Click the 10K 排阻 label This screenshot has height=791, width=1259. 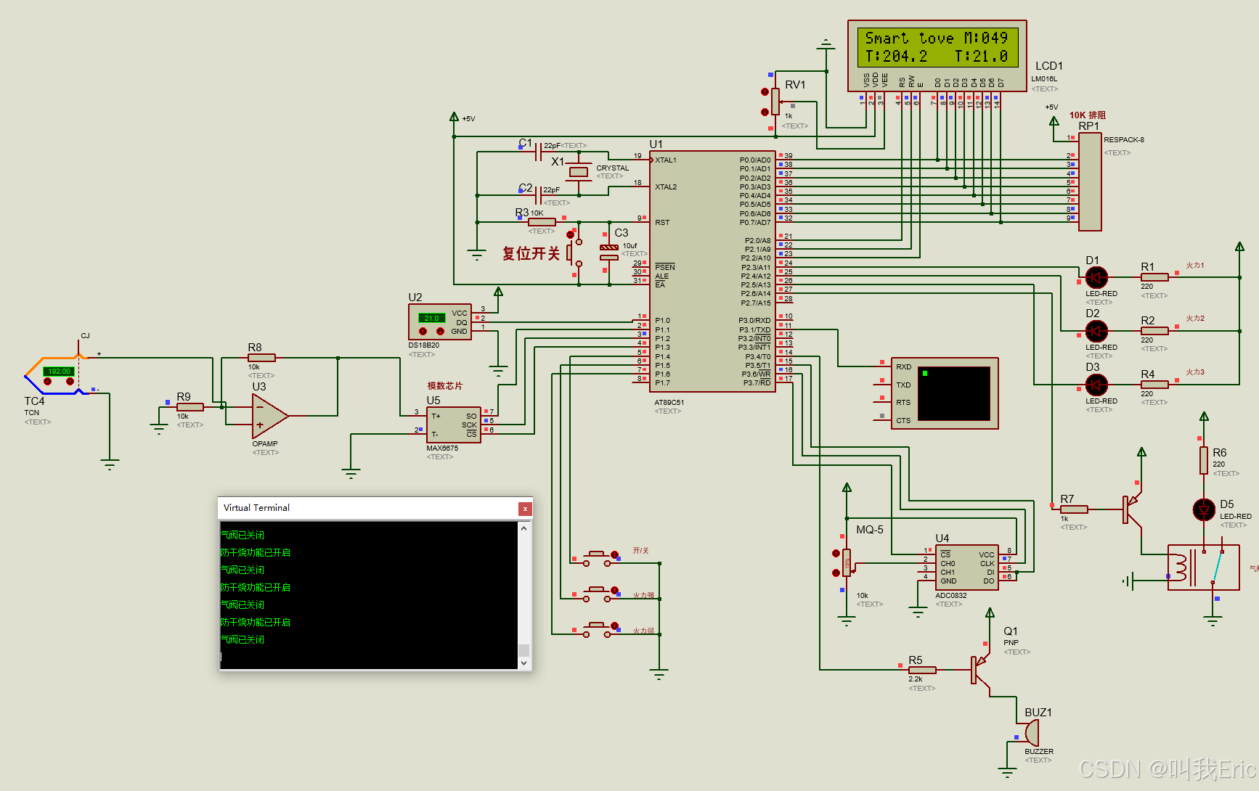tap(1087, 115)
